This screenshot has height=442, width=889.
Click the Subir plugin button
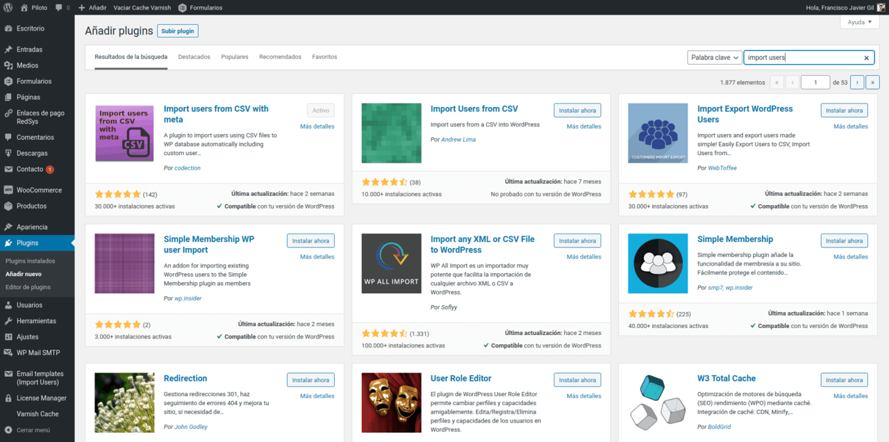pos(178,31)
